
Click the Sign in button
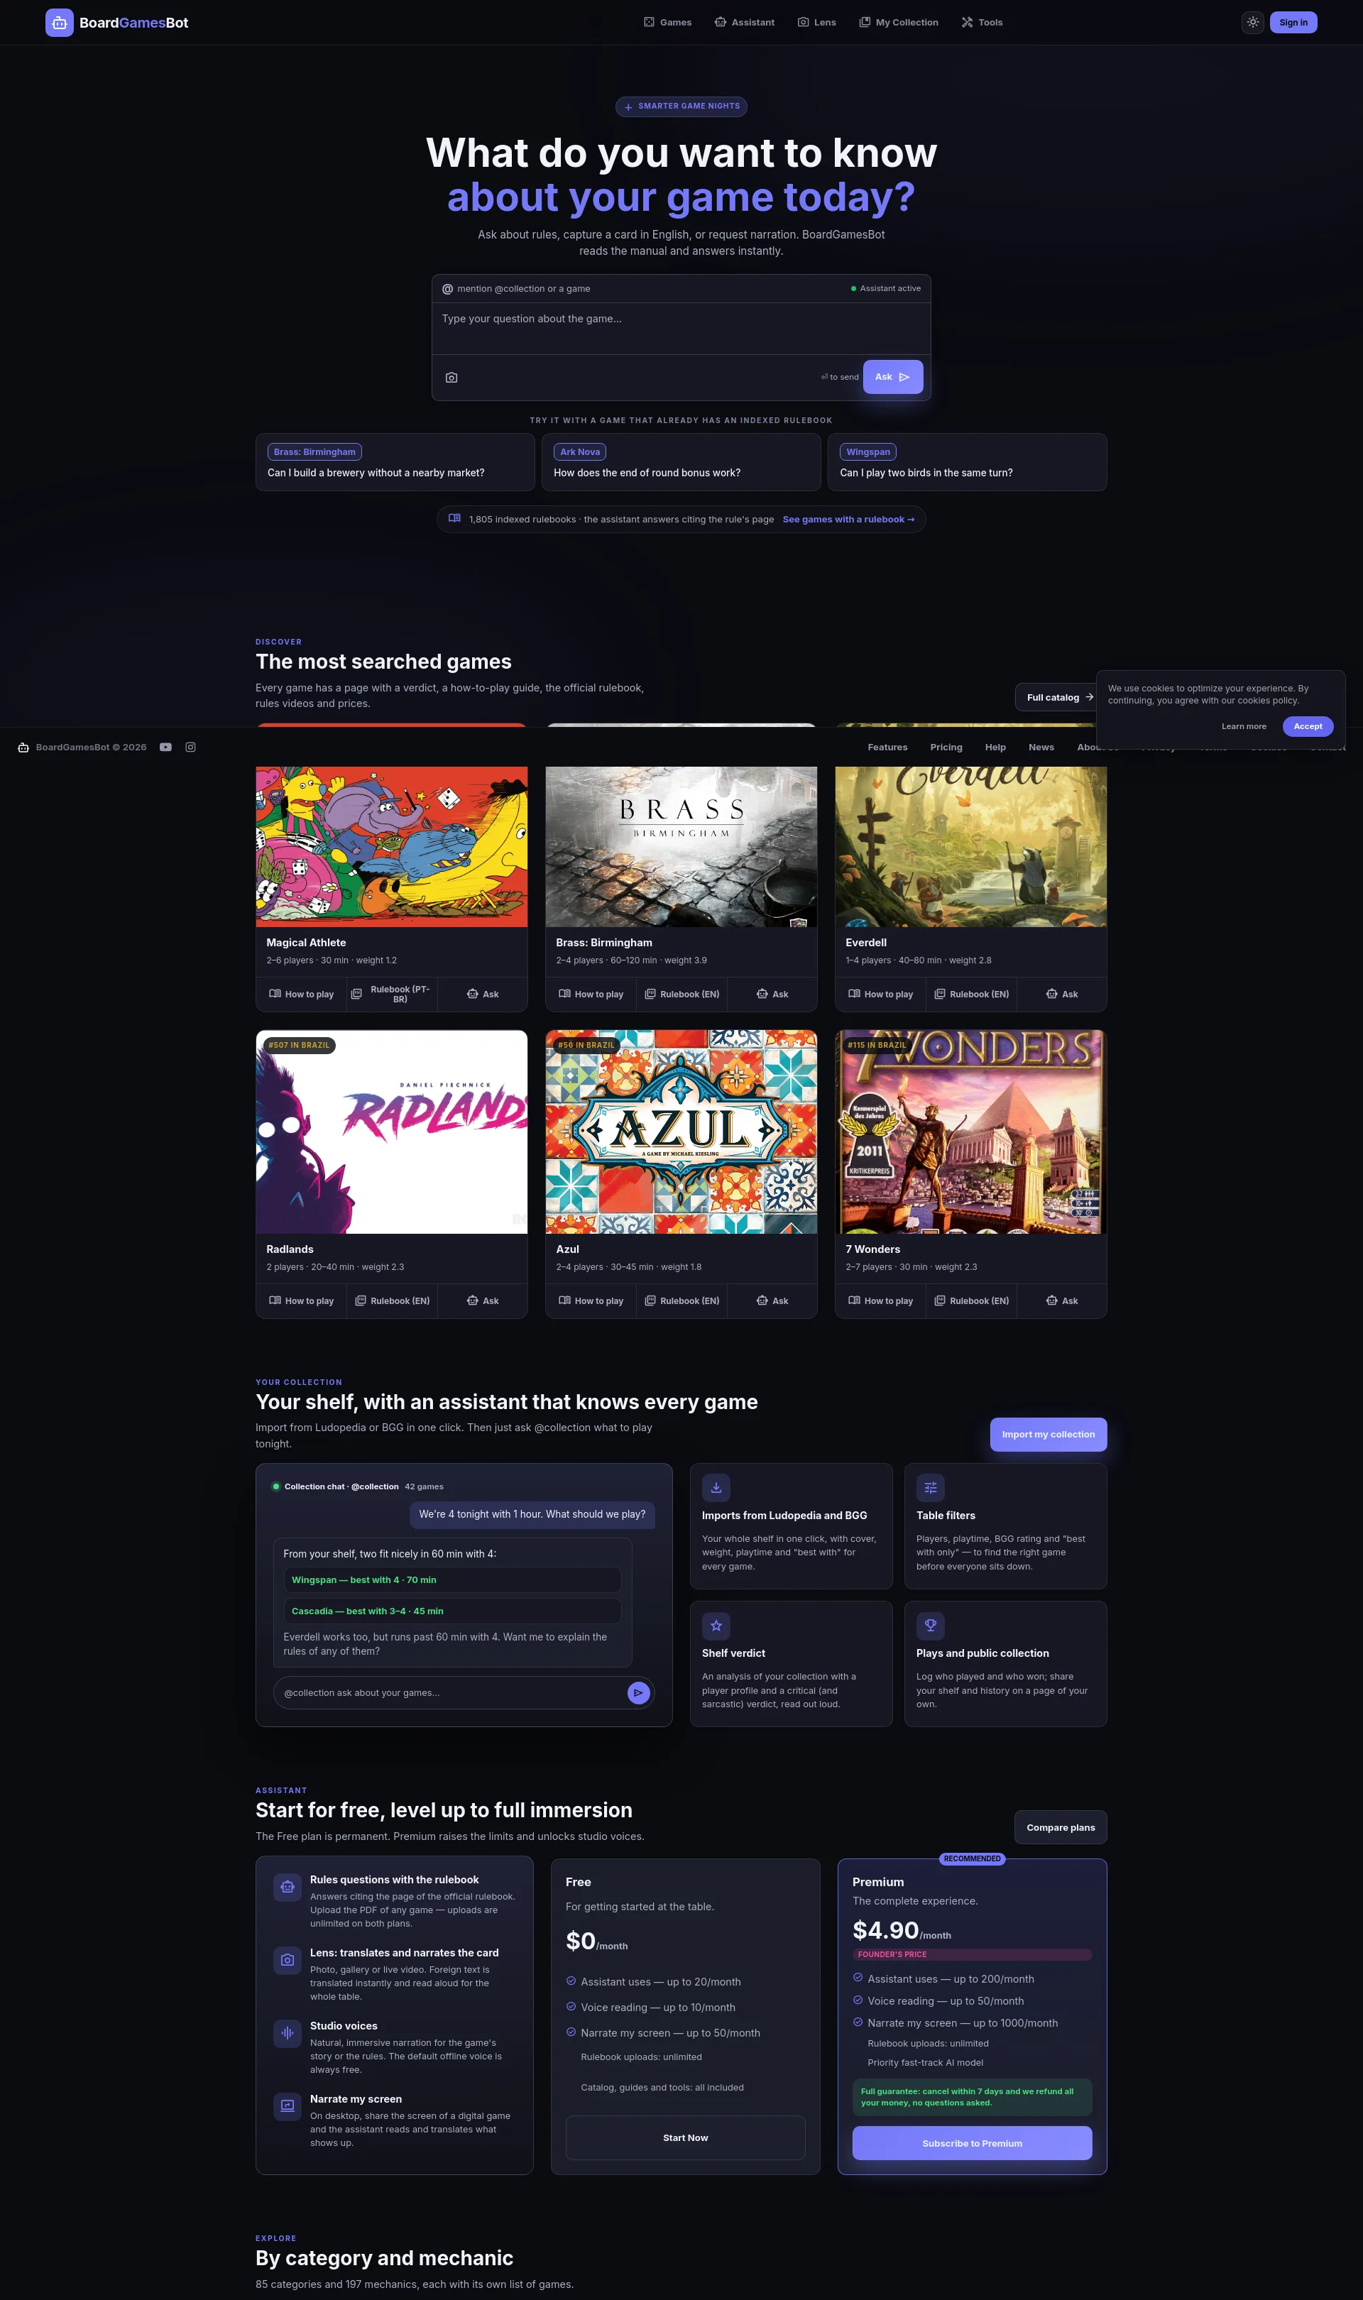(x=1293, y=23)
